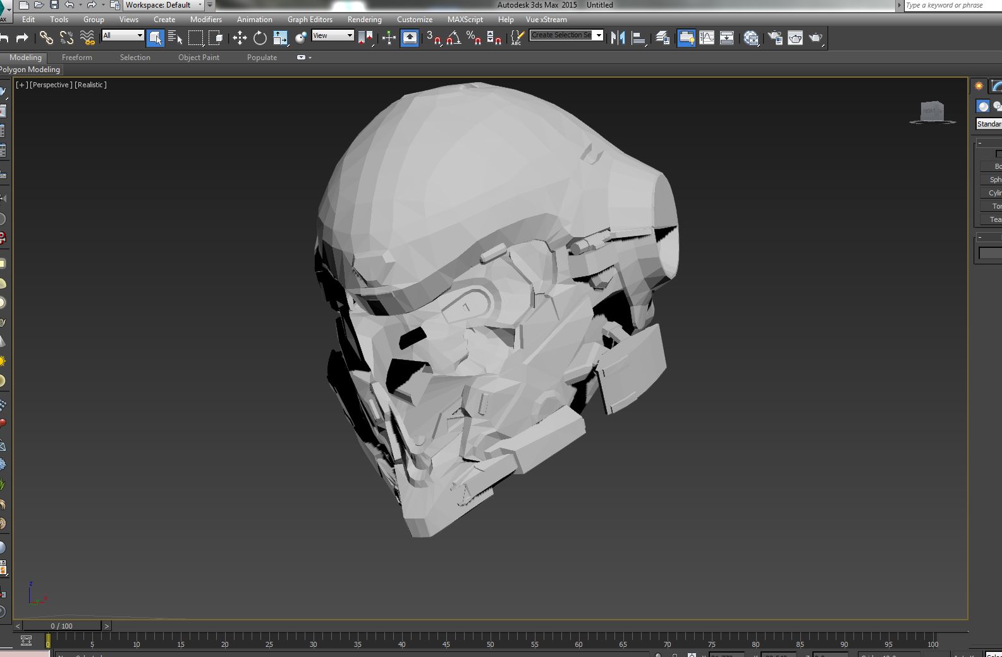The width and height of the screenshot is (1002, 657).
Task: Click the time slider 0 / 100 handle
Action: 62,626
